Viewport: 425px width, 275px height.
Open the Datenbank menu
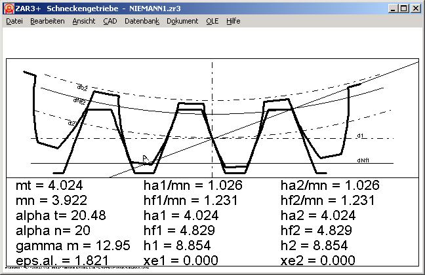point(142,21)
